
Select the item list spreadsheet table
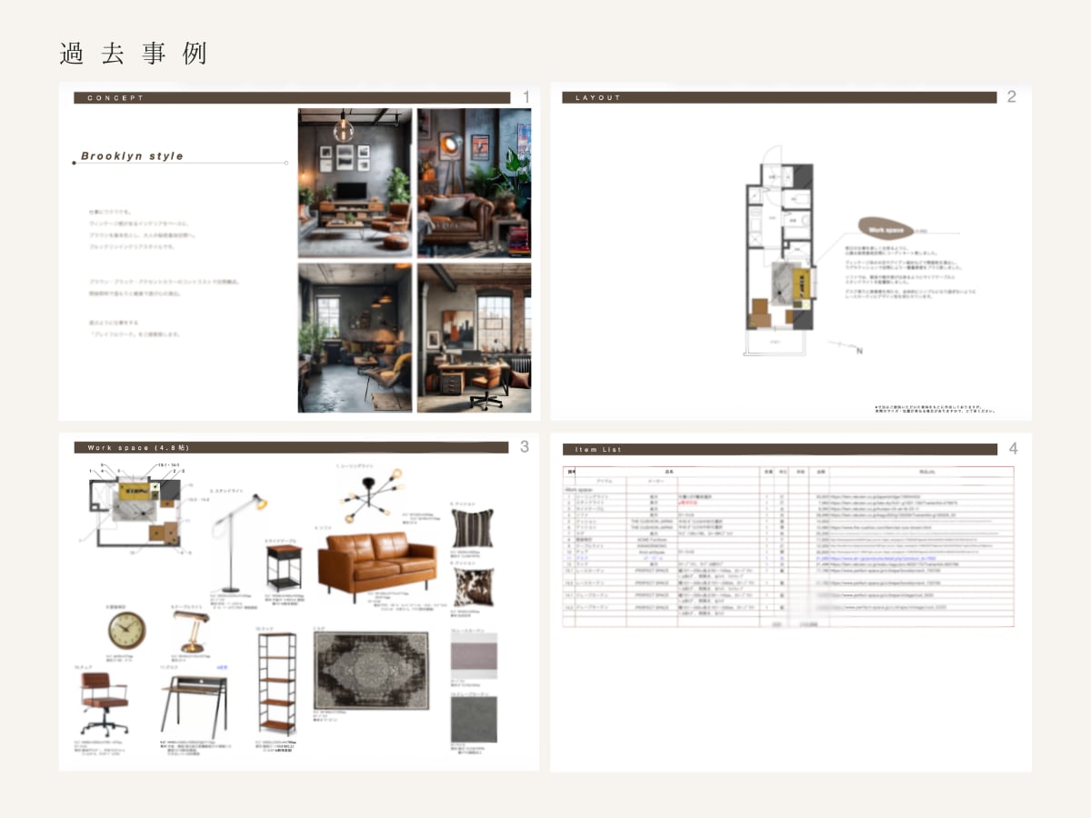pyautogui.click(x=788, y=546)
